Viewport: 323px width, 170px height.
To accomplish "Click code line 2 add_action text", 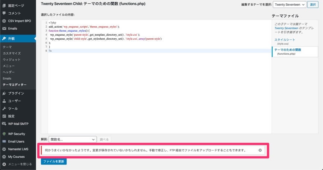I will tap(84, 27).
